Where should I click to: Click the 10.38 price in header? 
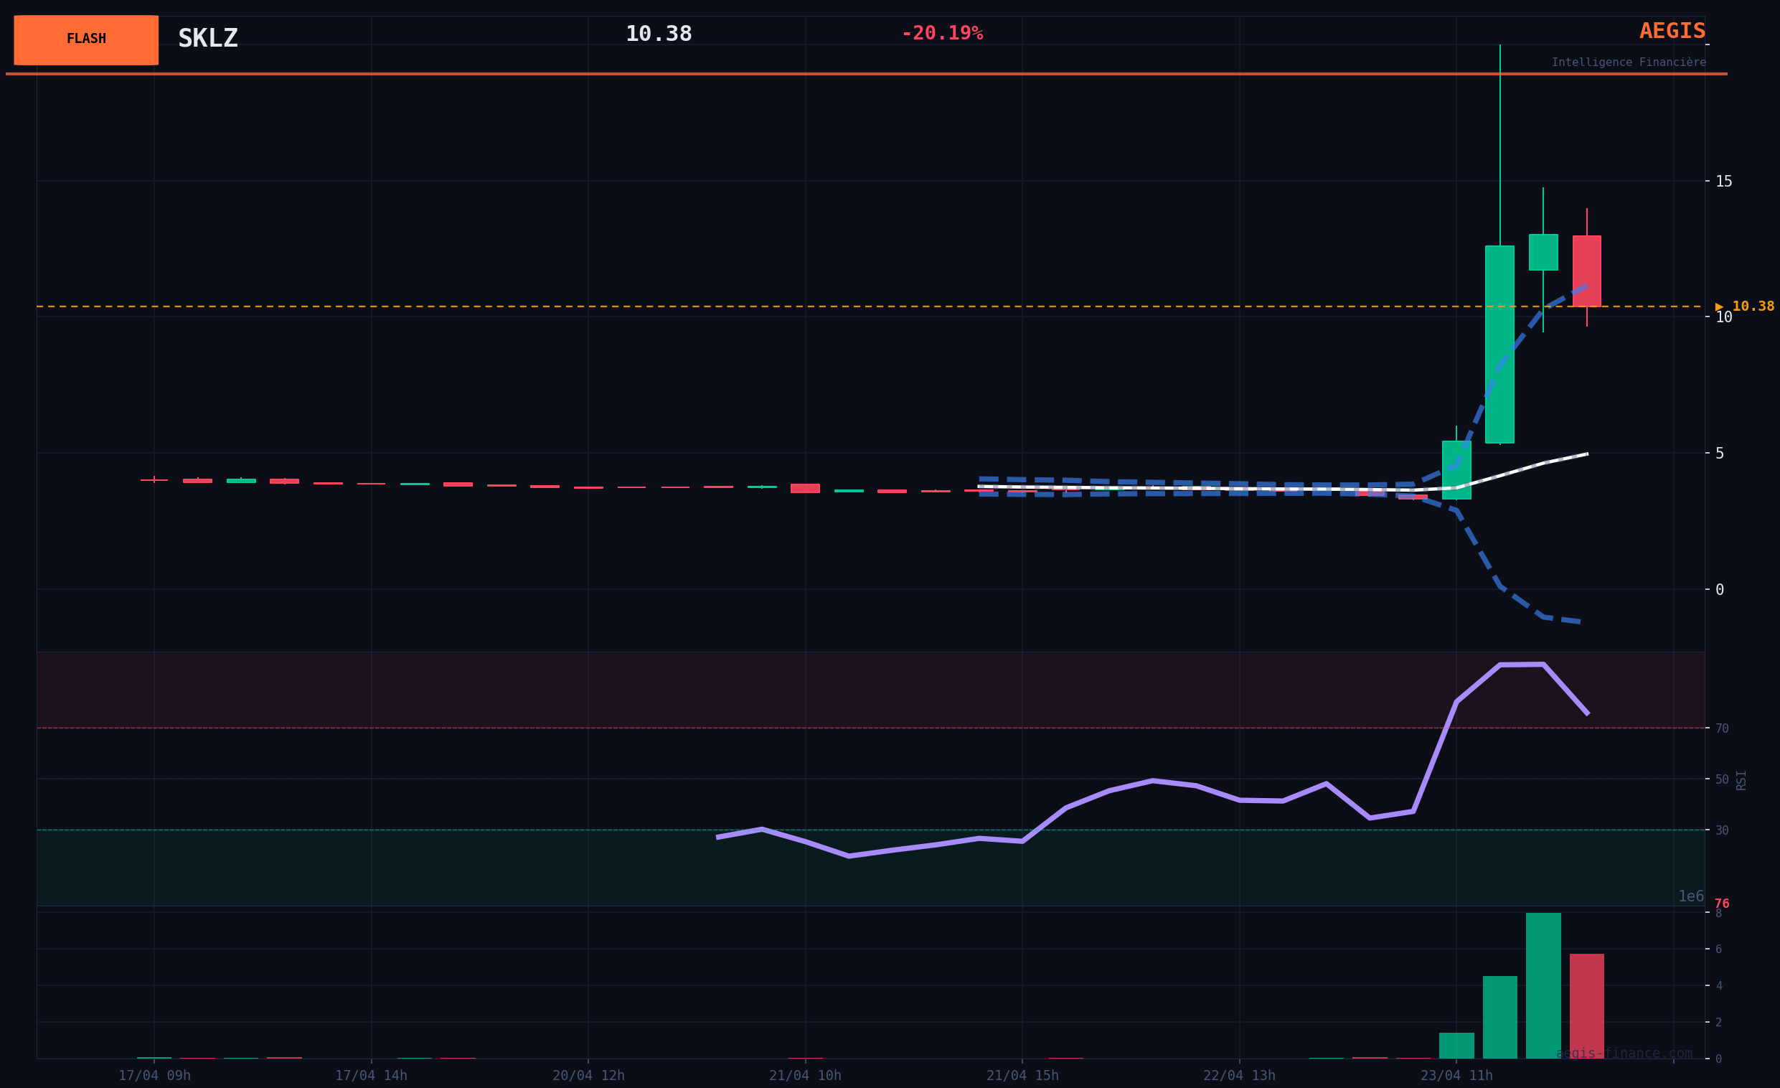(x=658, y=34)
